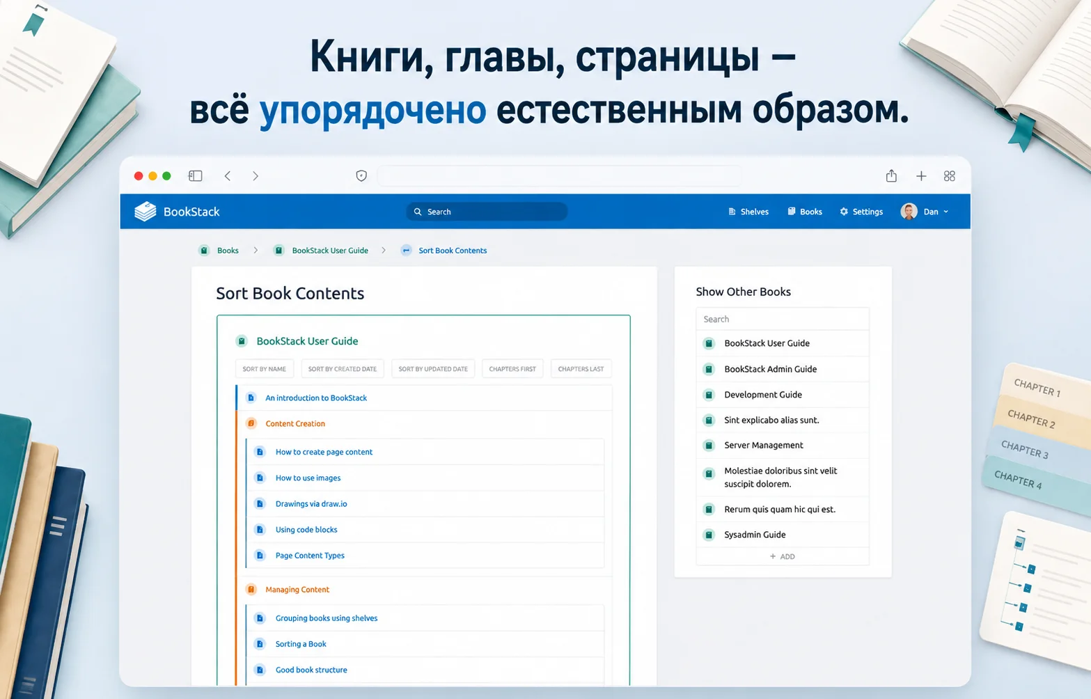Select the Managing Content chapter row
The image size is (1091, 699).
point(425,590)
